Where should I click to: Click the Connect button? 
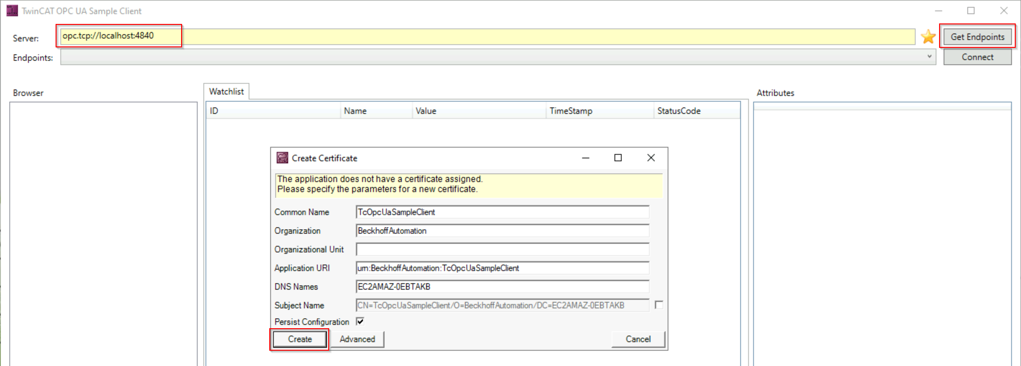[x=977, y=57]
